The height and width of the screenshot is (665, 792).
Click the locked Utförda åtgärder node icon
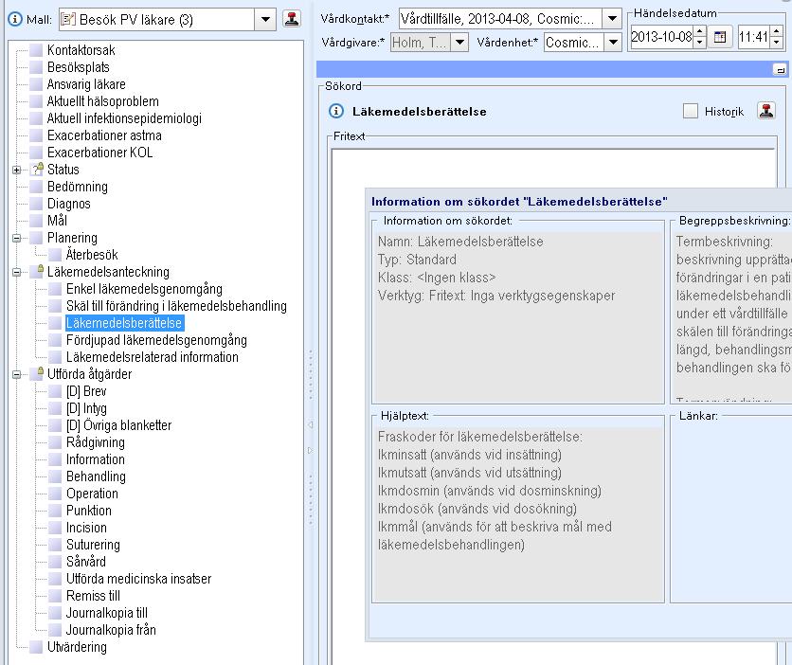click(36, 373)
